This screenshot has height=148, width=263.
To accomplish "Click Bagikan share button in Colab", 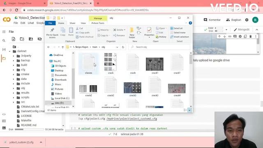I will [x=234, y=20].
